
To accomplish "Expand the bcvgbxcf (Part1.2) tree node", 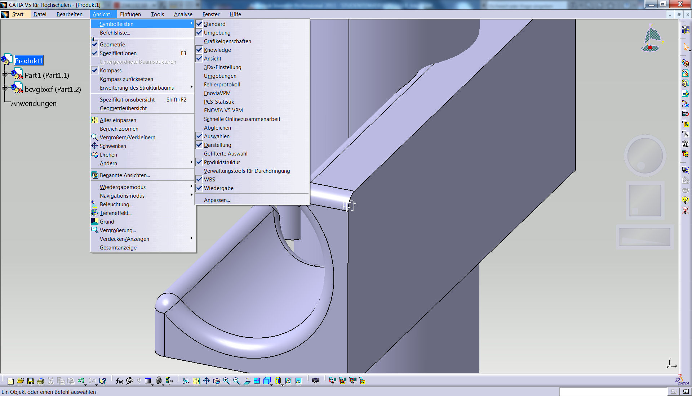I will 5,88.
